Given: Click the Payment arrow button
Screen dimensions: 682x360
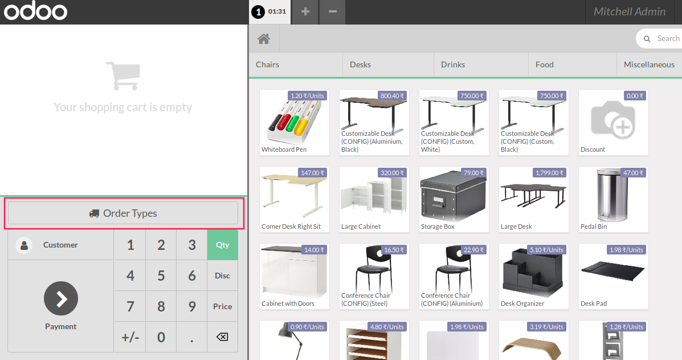Looking at the screenshot, I should pyautogui.click(x=61, y=298).
